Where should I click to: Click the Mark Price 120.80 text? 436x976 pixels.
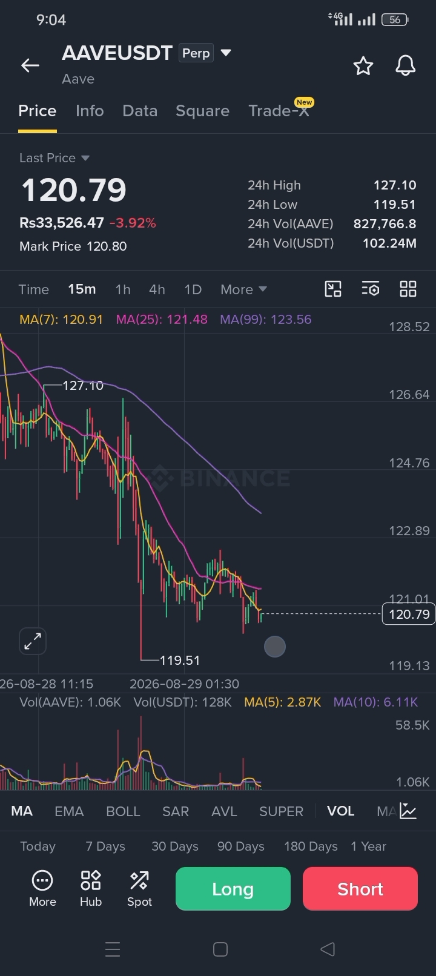[73, 246]
